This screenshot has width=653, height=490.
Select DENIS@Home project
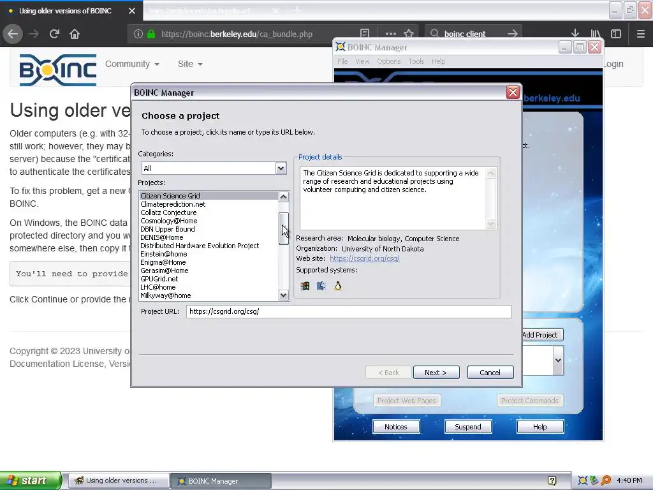coord(209,237)
